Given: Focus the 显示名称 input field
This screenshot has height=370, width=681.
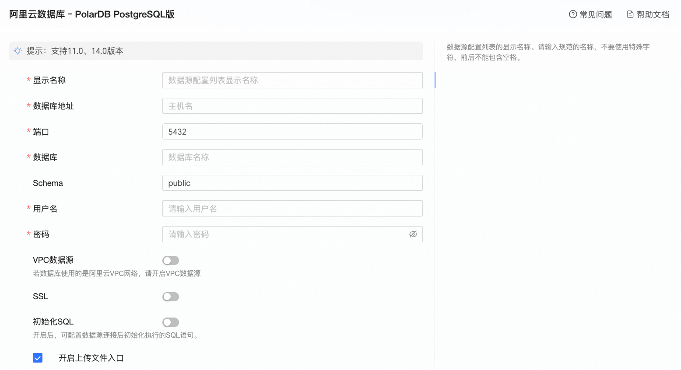Looking at the screenshot, I should [292, 80].
